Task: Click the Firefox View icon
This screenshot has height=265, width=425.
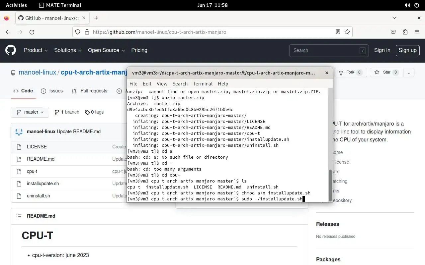Action: click(x=7, y=18)
